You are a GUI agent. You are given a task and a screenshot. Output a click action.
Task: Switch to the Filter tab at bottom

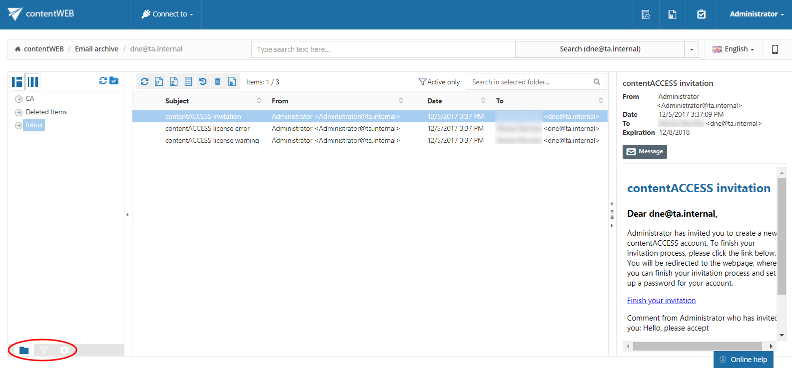tap(44, 350)
